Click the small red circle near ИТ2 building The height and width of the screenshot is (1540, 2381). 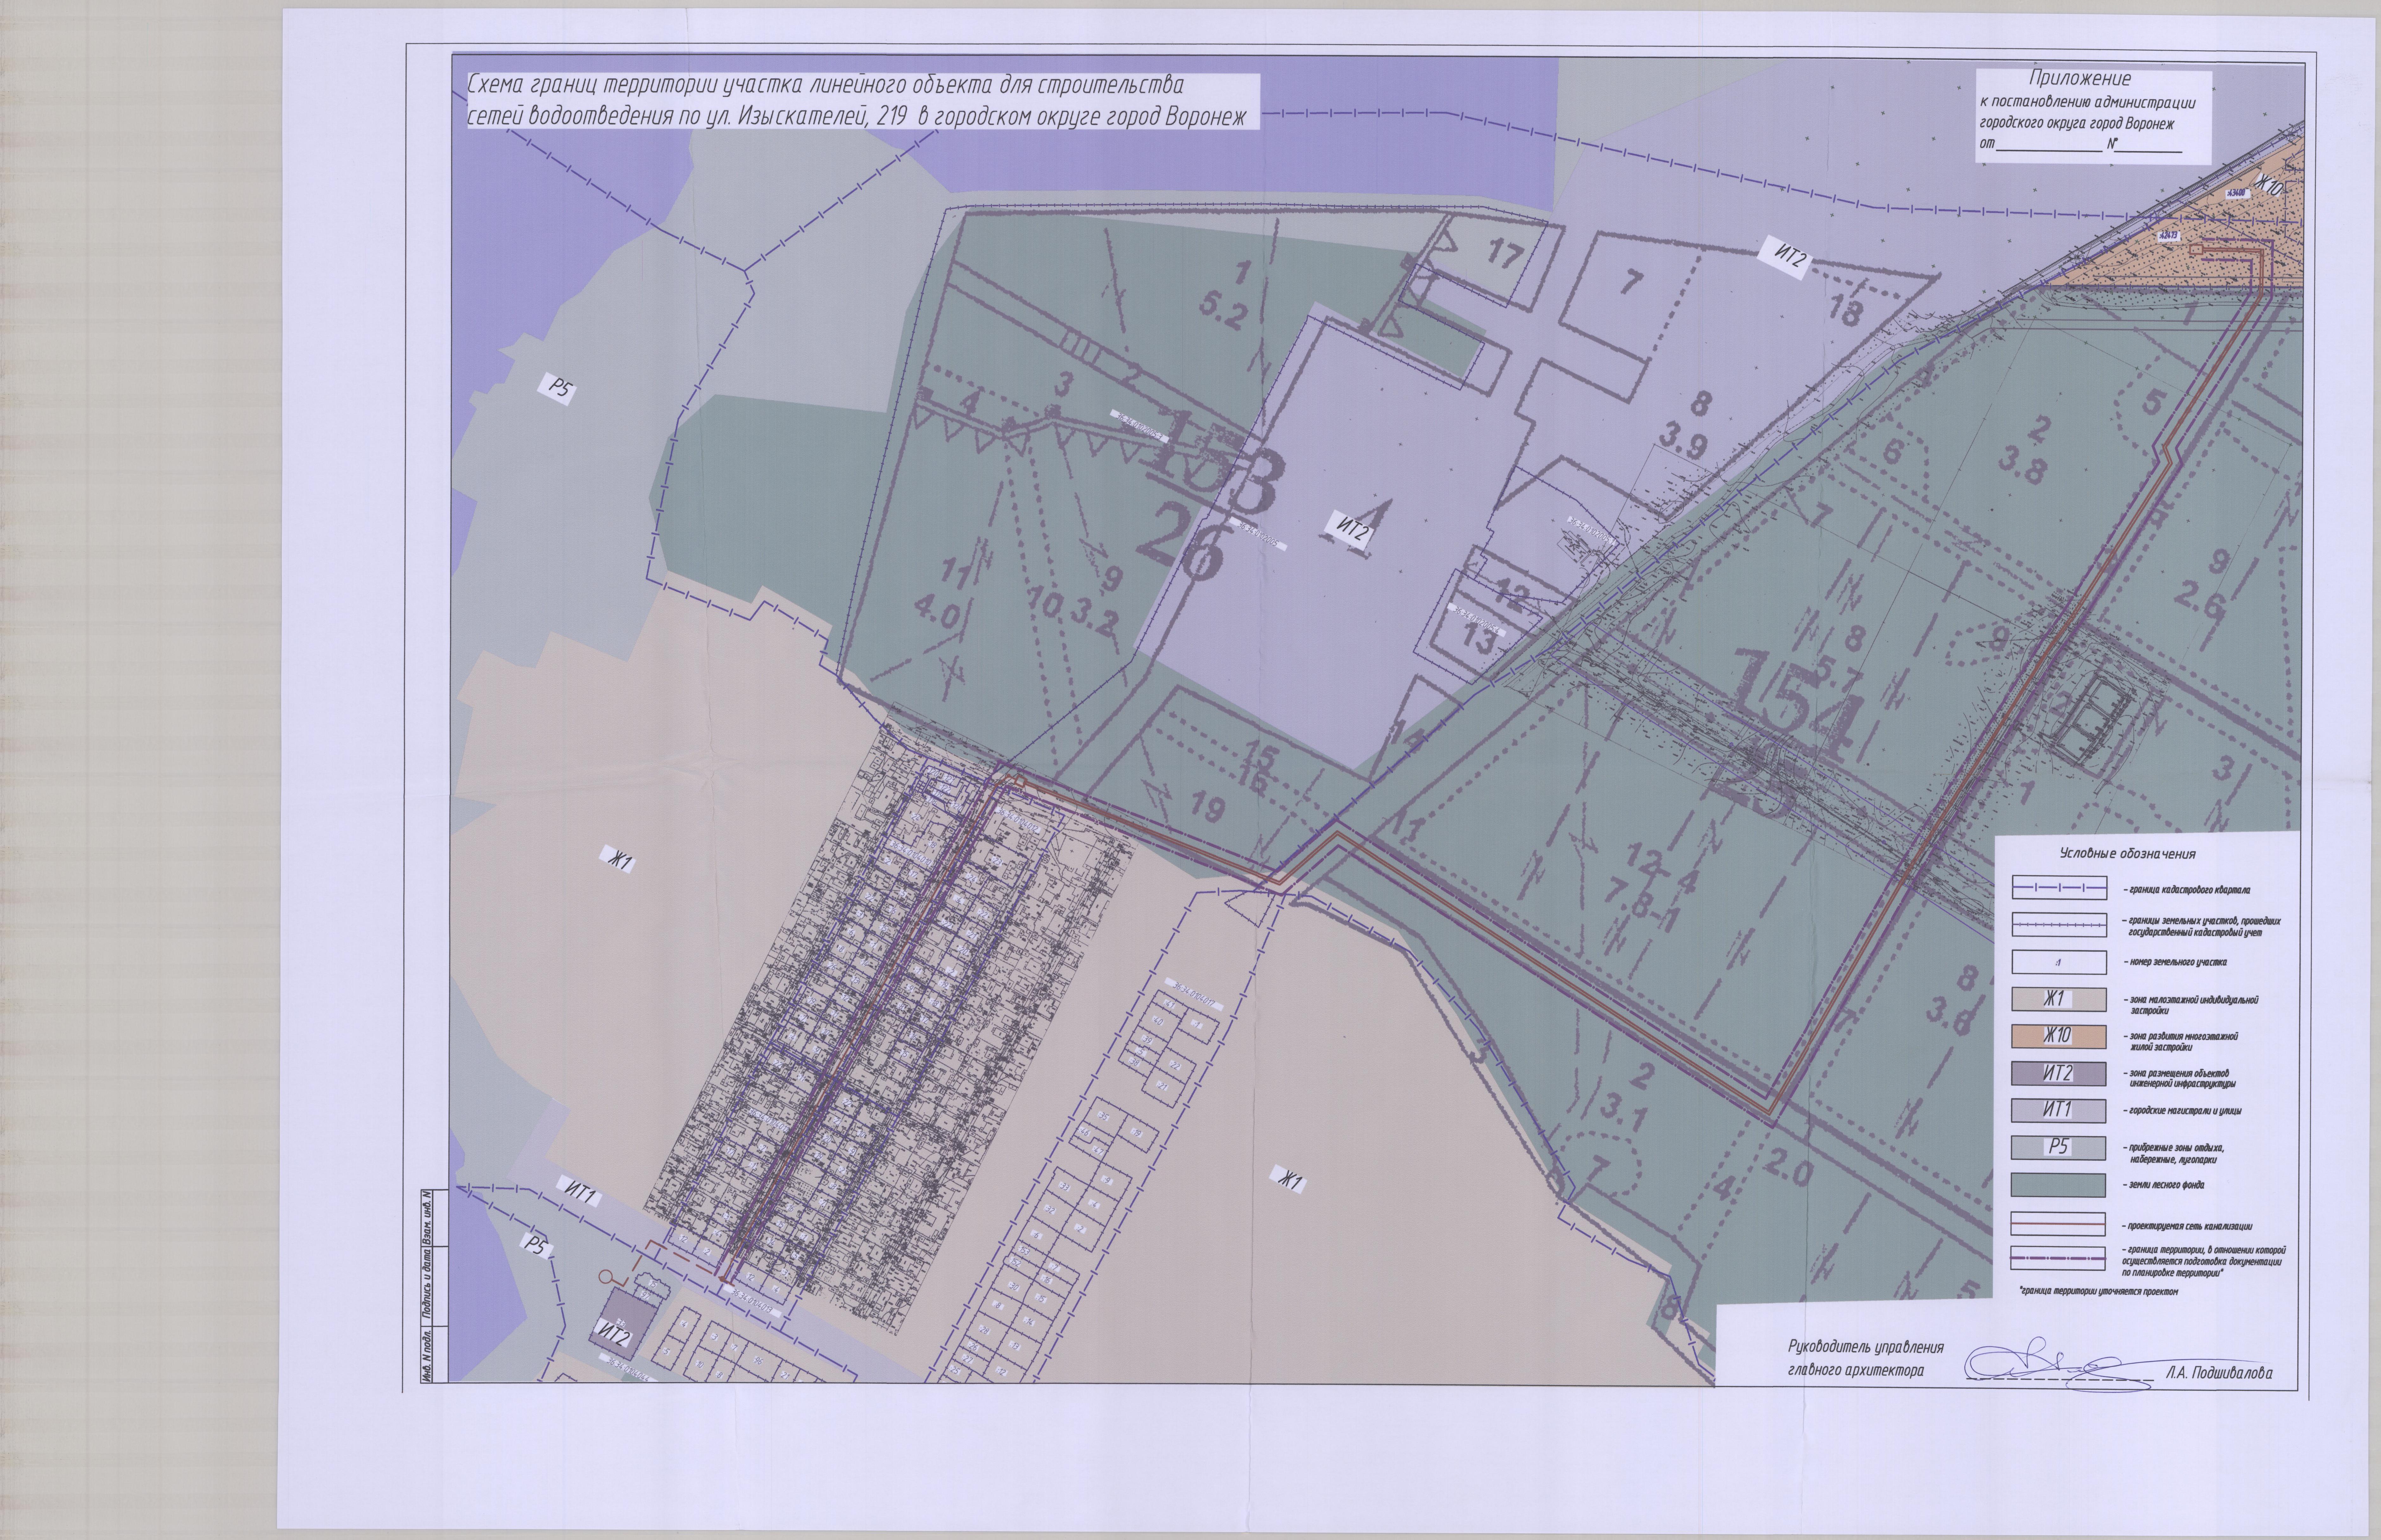[x=606, y=1277]
